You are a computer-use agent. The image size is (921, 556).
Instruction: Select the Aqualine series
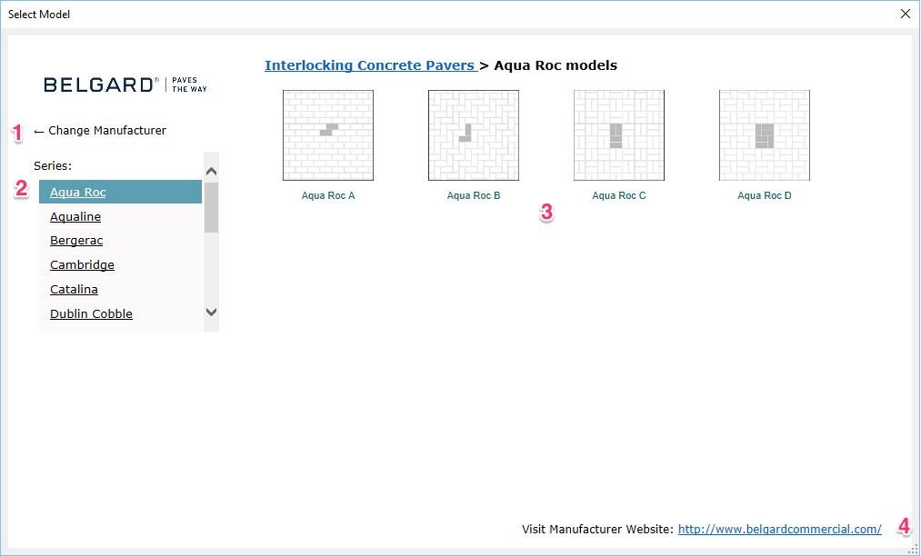120,216
